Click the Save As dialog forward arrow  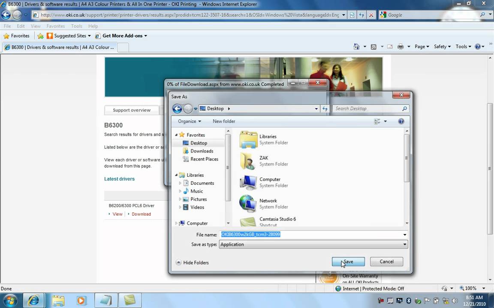coord(188,109)
